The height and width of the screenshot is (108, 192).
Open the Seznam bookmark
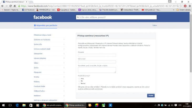(x=10, y=10)
